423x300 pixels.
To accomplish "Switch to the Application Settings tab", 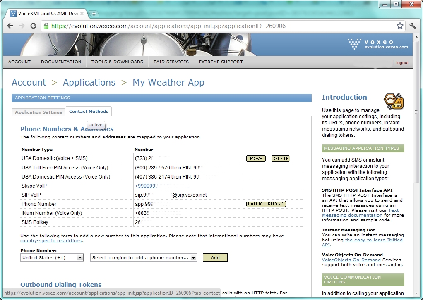I will pyautogui.click(x=38, y=112).
